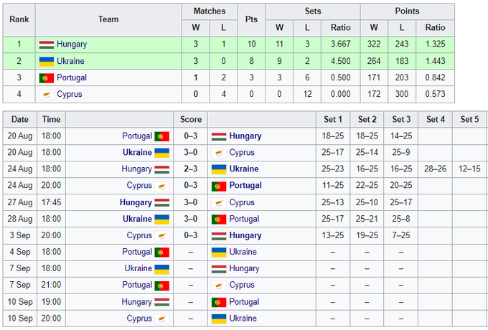Screen dimensions: 488x330
Task: Click Portugal's flag in the 28 Aug match row
Action: 219,219
